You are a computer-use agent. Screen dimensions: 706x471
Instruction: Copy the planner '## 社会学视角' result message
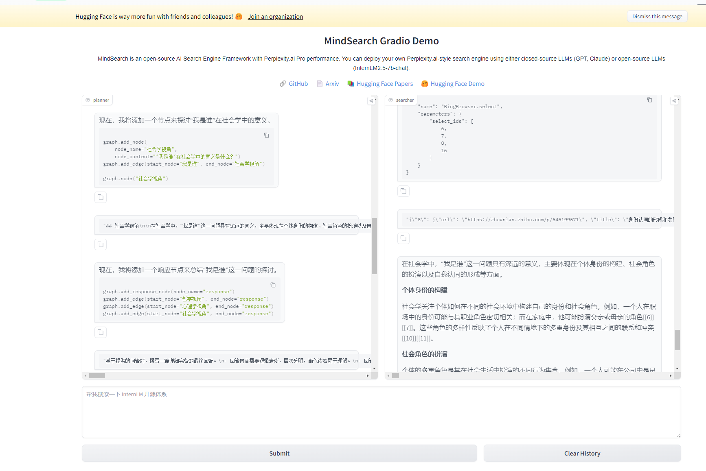click(101, 244)
